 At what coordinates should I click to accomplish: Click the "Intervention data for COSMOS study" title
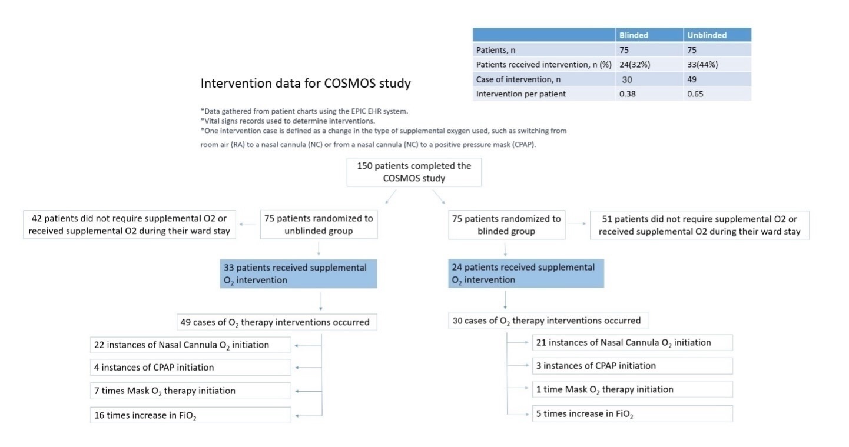306,84
